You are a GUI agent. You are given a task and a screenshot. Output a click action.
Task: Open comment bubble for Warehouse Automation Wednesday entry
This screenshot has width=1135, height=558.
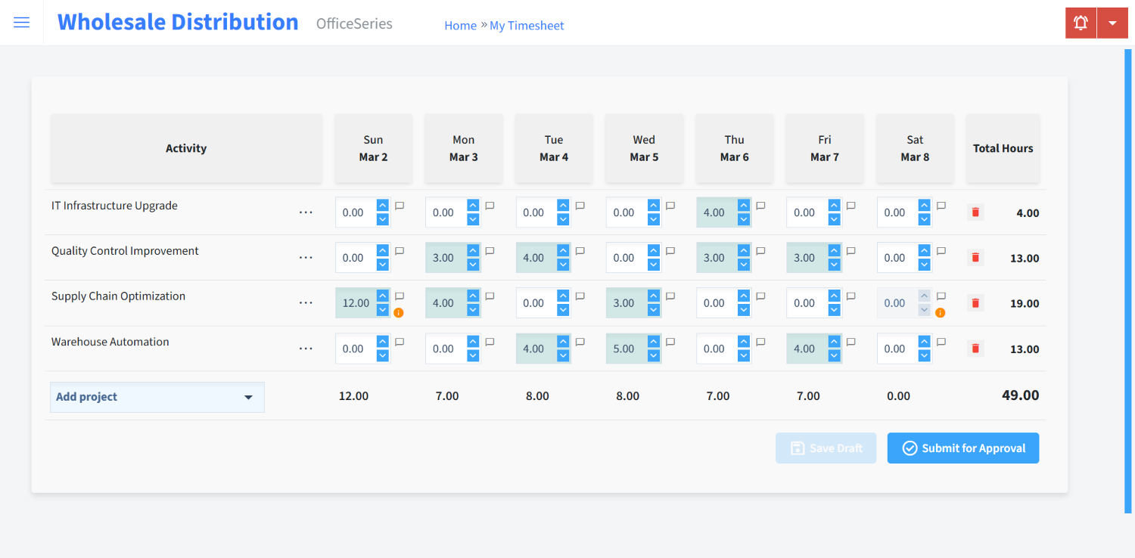(670, 341)
